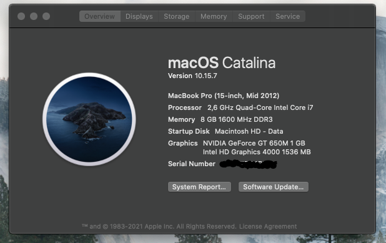Viewport: 386px width, 243px height.
Task: Click NVIDIA GeForce GT 650M 1 GB text
Action: tap(254, 143)
